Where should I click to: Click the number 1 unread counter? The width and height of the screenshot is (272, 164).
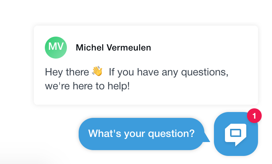(254, 116)
